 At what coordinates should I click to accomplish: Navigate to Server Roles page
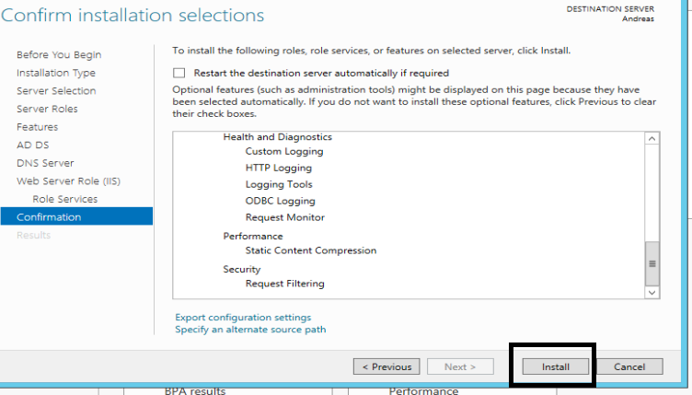[47, 109]
